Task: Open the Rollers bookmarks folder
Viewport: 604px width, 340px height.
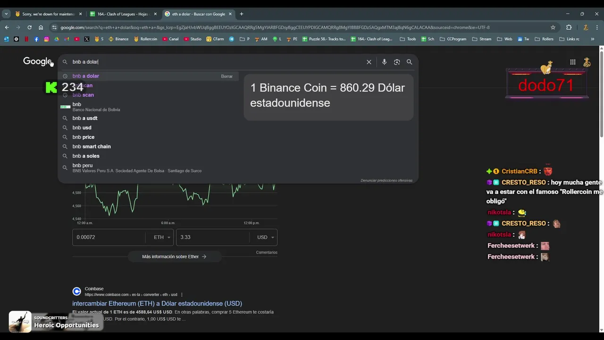Action: point(544,39)
